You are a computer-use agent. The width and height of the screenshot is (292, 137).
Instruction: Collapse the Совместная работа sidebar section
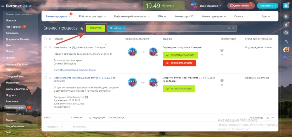click(x=31, y=14)
